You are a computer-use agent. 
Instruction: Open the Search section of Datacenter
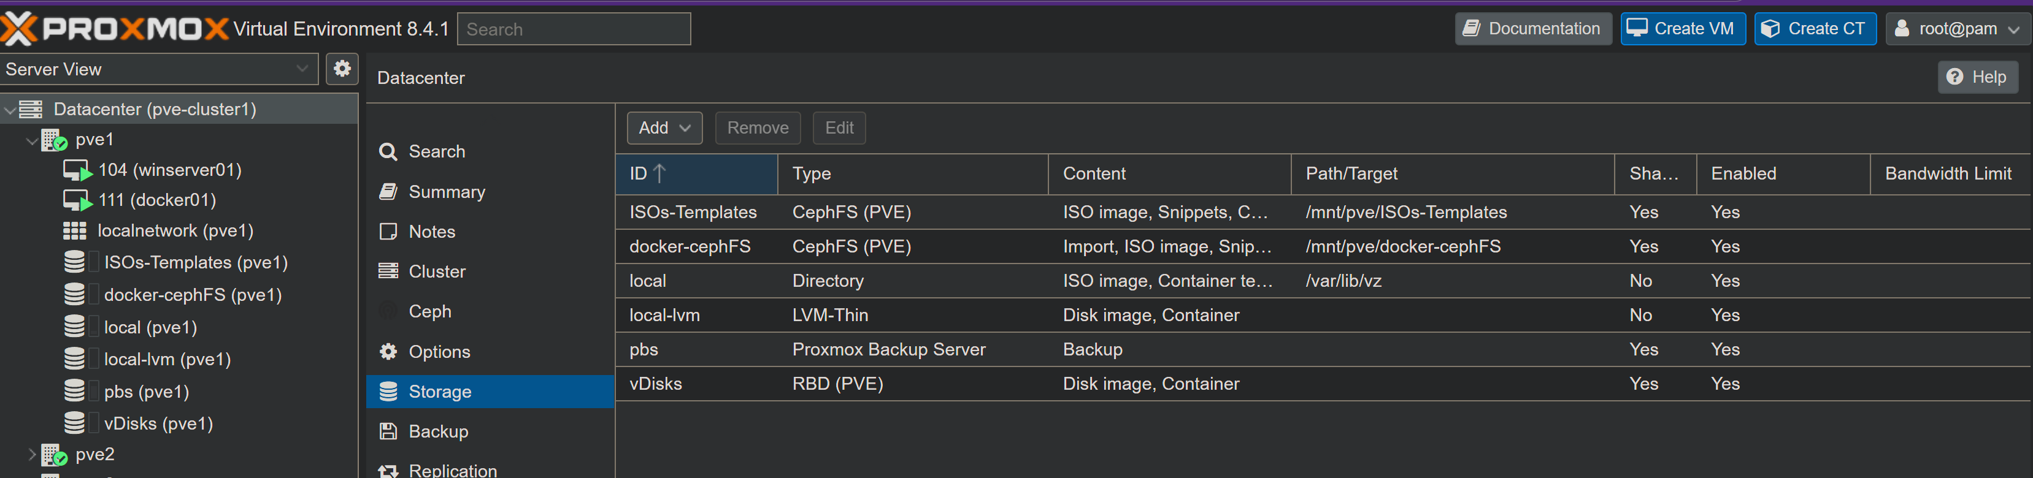490,151
